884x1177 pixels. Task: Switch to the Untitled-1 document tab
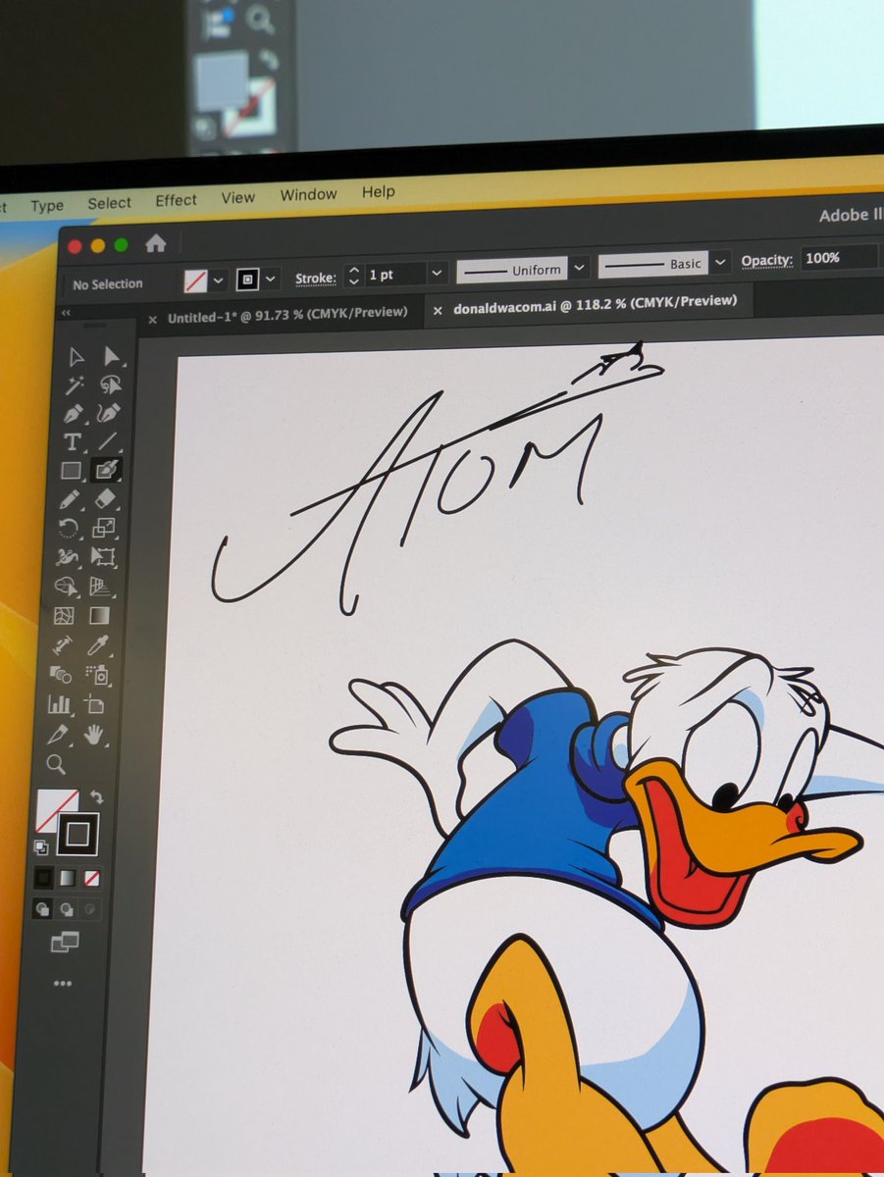click(x=286, y=316)
